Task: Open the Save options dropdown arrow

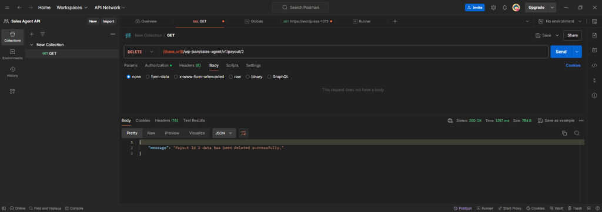Action: (557, 35)
